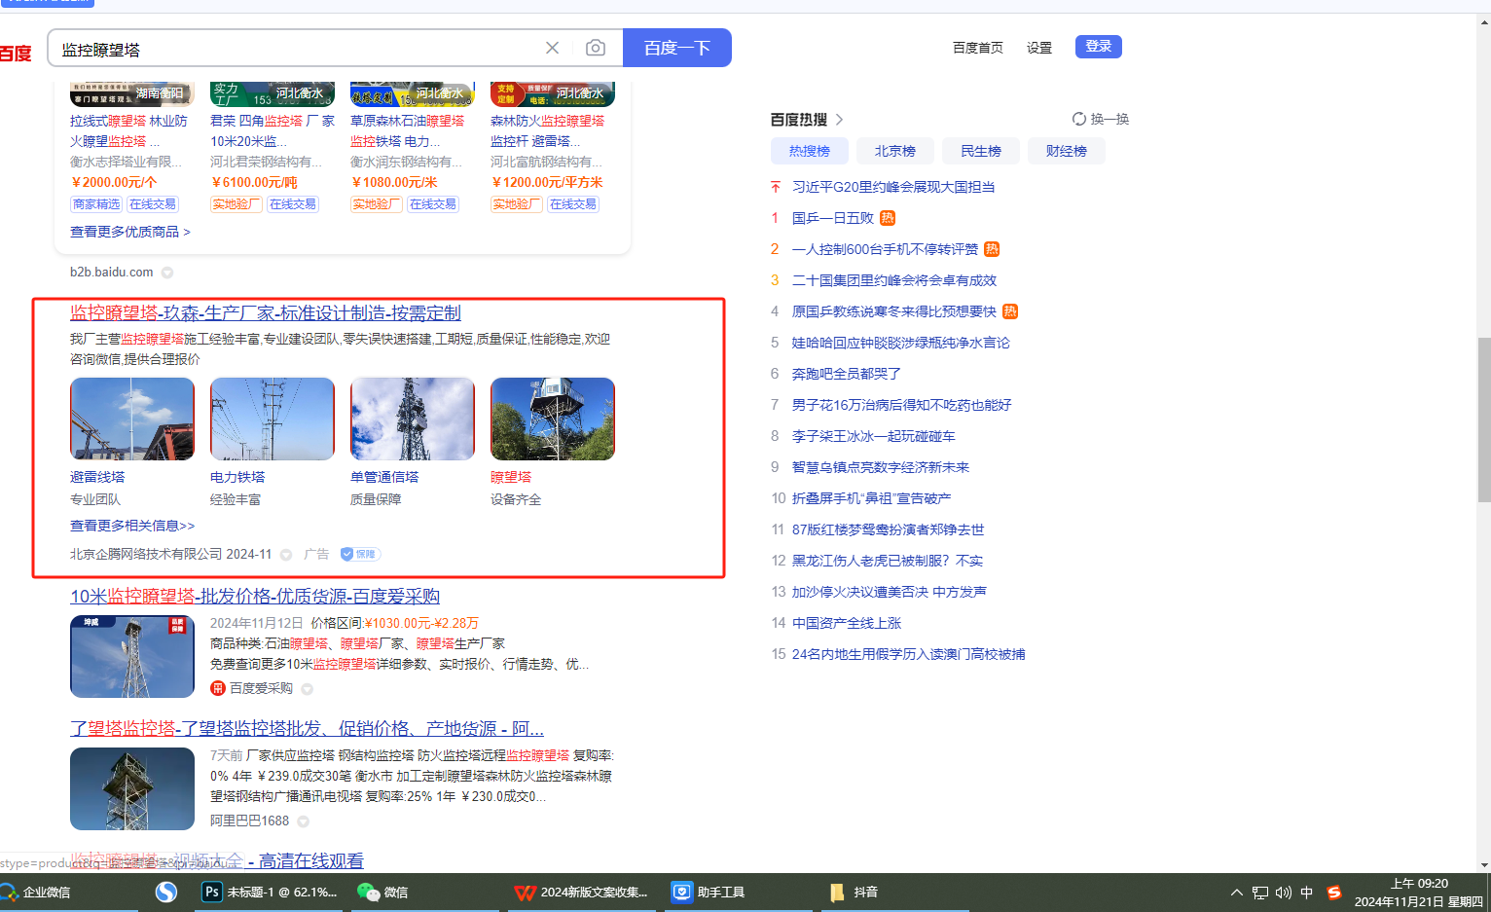Viewport: 1491px width, 912px height.
Task: Clear the search box with the X icon
Action: coord(552,48)
